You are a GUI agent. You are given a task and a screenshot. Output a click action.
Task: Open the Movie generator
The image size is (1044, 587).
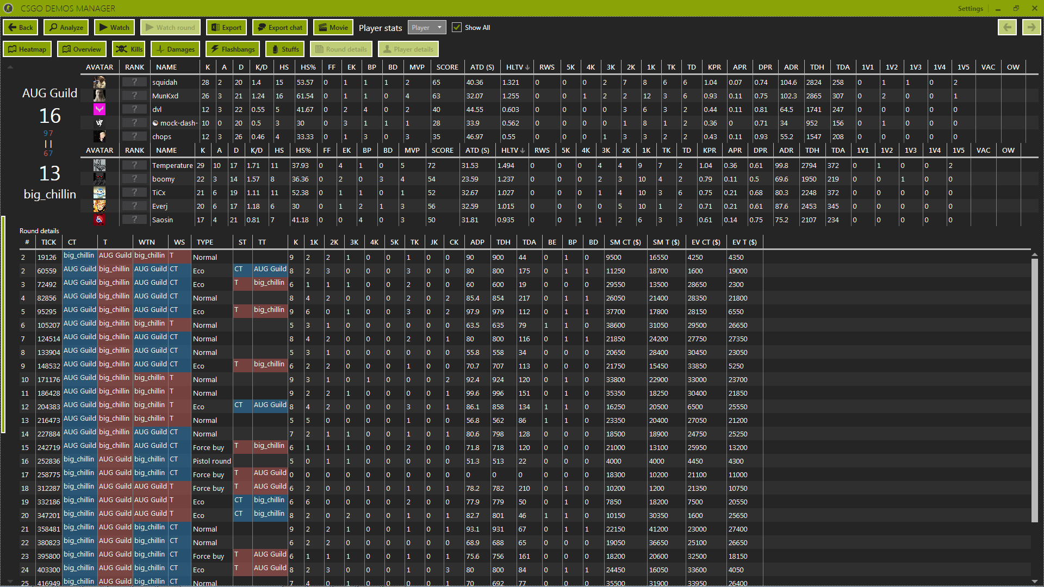tap(333, 27)
